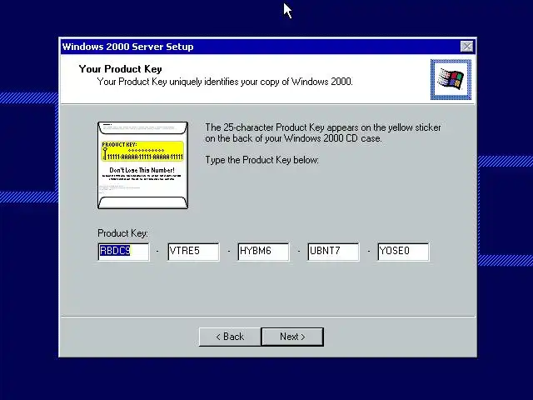The height and width of the screenshot is (400, 533).
Task: Click the 'uniquely identifies your copy' subtitle
Action: click(x=225, y=82)
